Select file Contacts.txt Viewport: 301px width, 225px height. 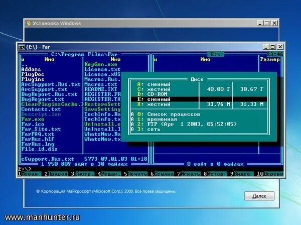tap(41, 109)
